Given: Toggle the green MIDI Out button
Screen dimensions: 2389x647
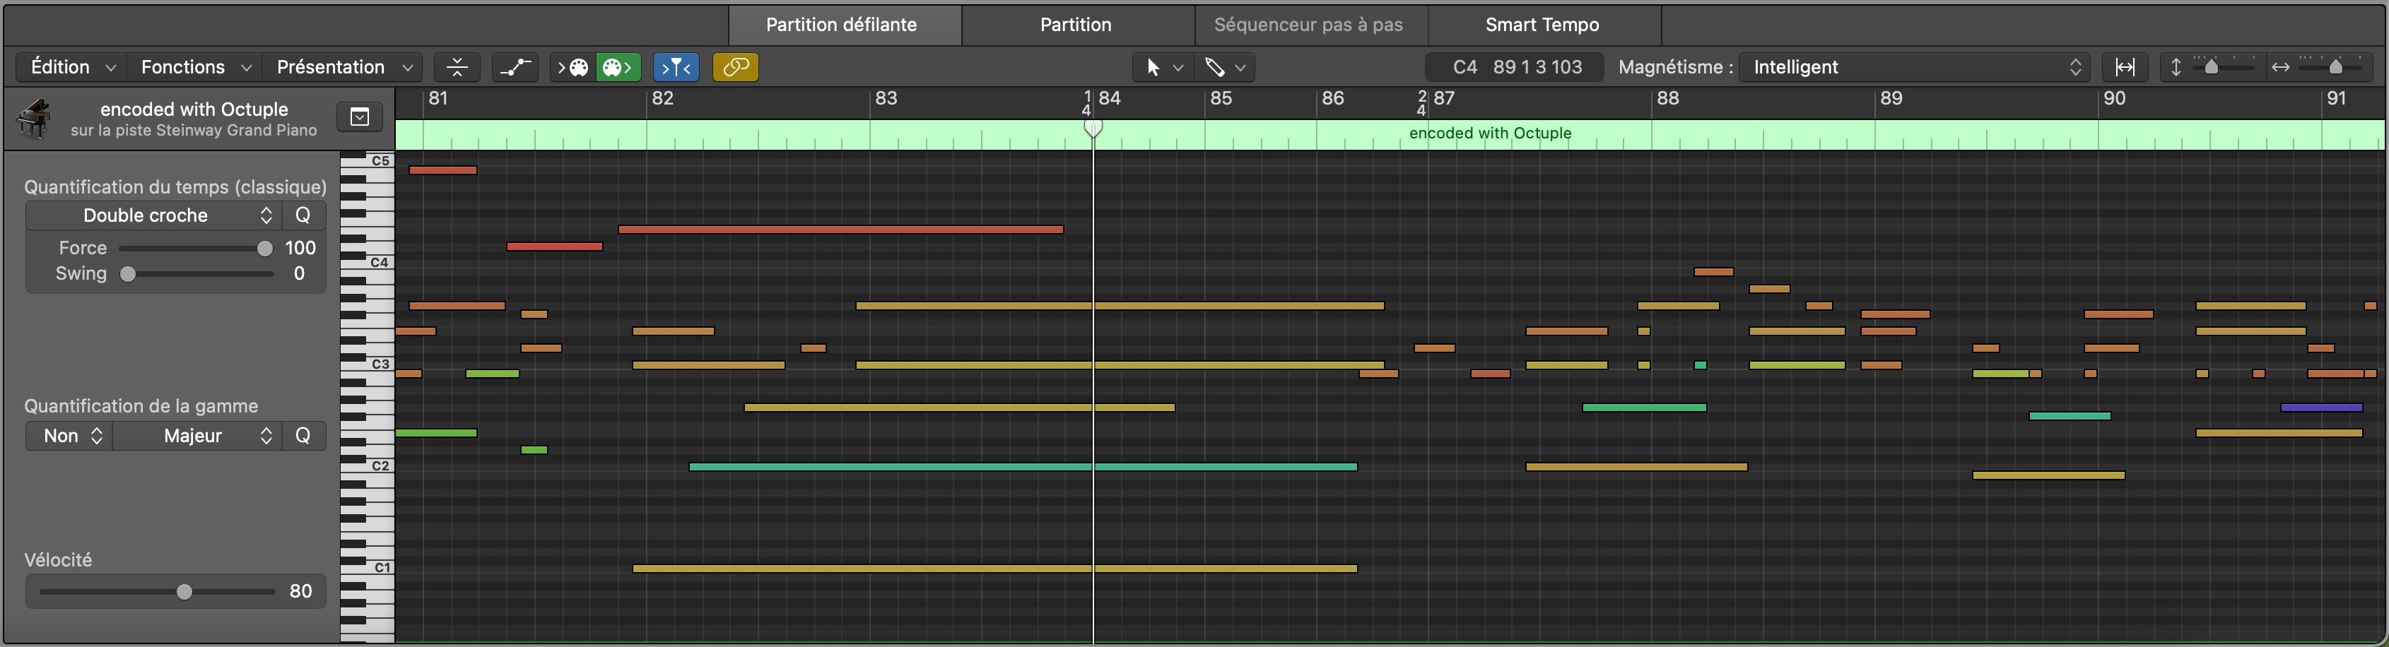Looking at the screenshot, I should 618,68.
